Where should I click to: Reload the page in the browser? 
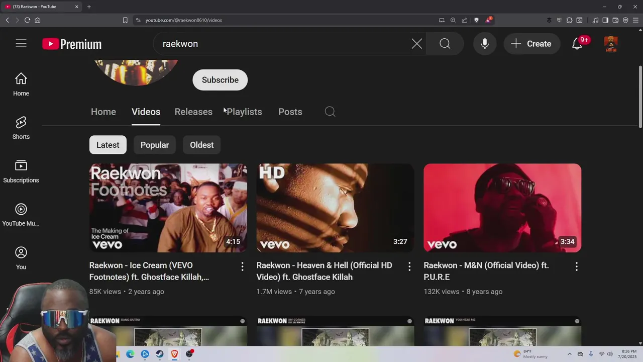(x=27, y=20)
